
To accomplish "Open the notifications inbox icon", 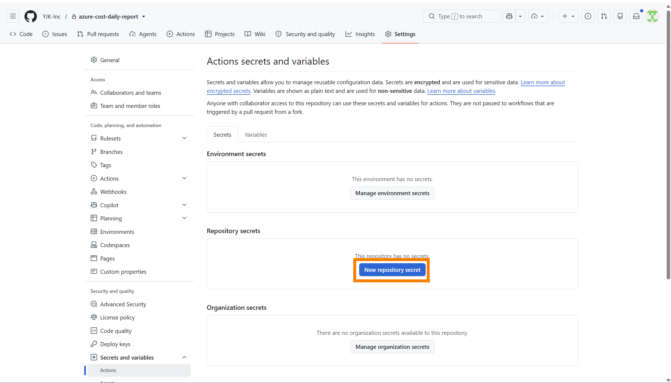I will pyautogui.click(x=636, y=16).
